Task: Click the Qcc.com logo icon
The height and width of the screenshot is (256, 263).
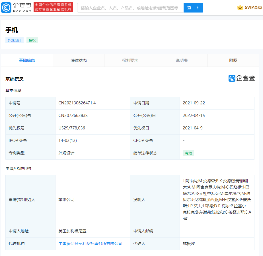Action: pos(6,8)
